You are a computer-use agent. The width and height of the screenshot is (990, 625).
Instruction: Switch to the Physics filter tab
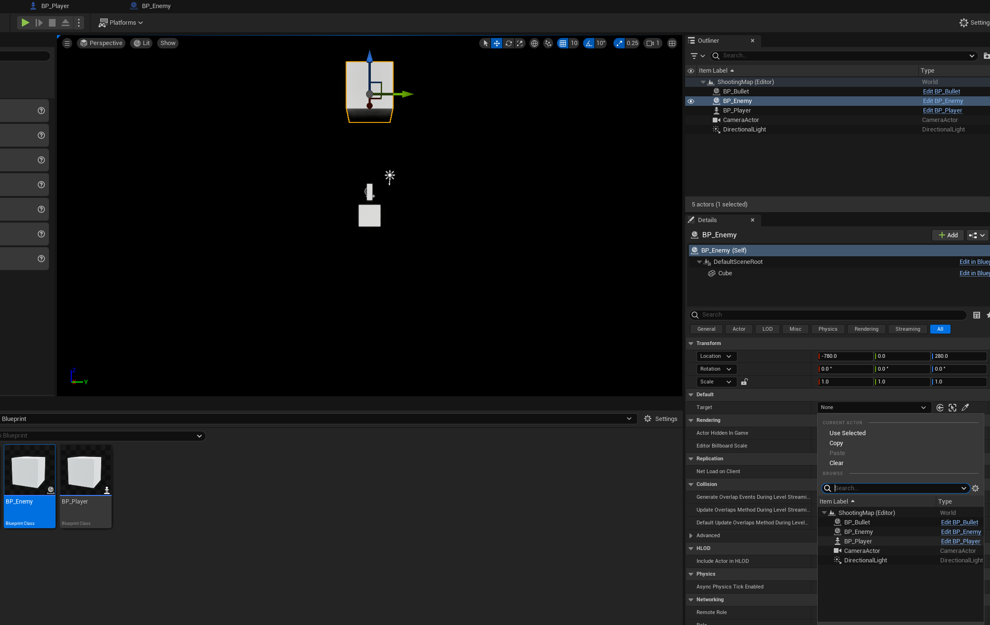coord(828,329)
